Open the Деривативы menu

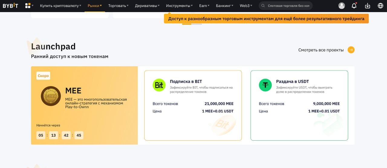coord(147,6)
